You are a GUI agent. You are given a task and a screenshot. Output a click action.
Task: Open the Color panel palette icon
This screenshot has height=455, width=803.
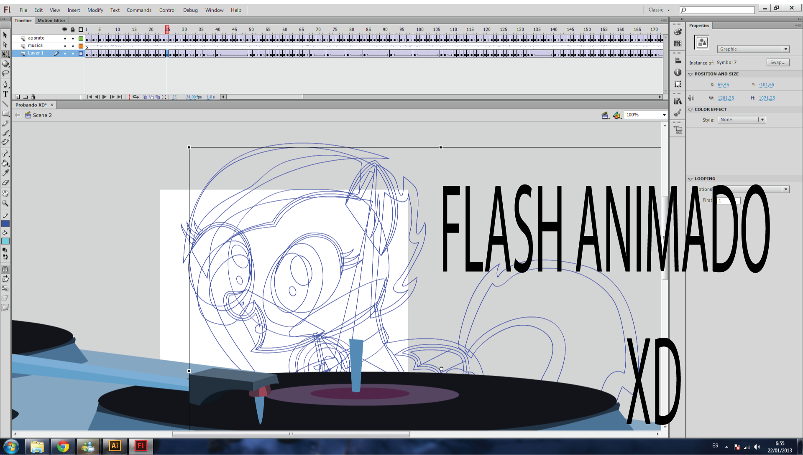click(678, 32)
